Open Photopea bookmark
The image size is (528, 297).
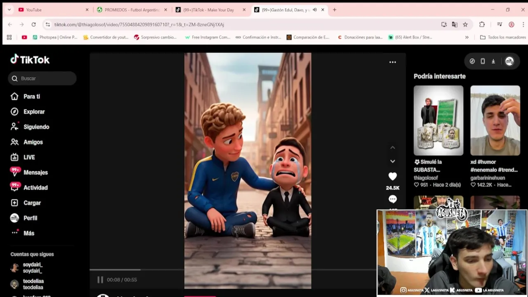pyautogui.click(x=55, y=37)
